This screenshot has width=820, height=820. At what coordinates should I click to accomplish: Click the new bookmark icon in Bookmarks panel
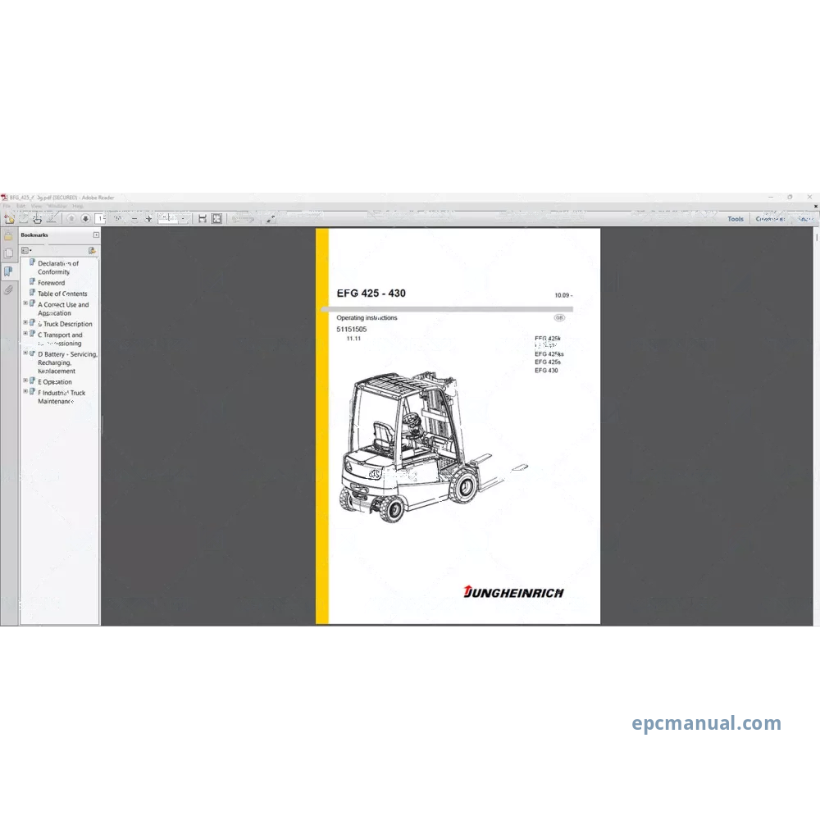click(92, 250)
